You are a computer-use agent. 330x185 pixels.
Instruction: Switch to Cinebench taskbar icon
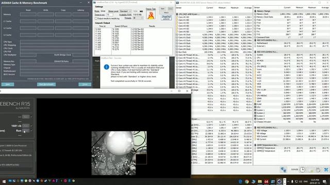coord(279,181)
